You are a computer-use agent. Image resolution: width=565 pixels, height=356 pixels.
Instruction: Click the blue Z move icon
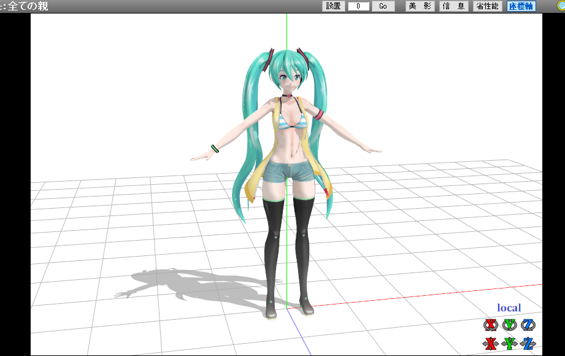click(x=528, y=343)
